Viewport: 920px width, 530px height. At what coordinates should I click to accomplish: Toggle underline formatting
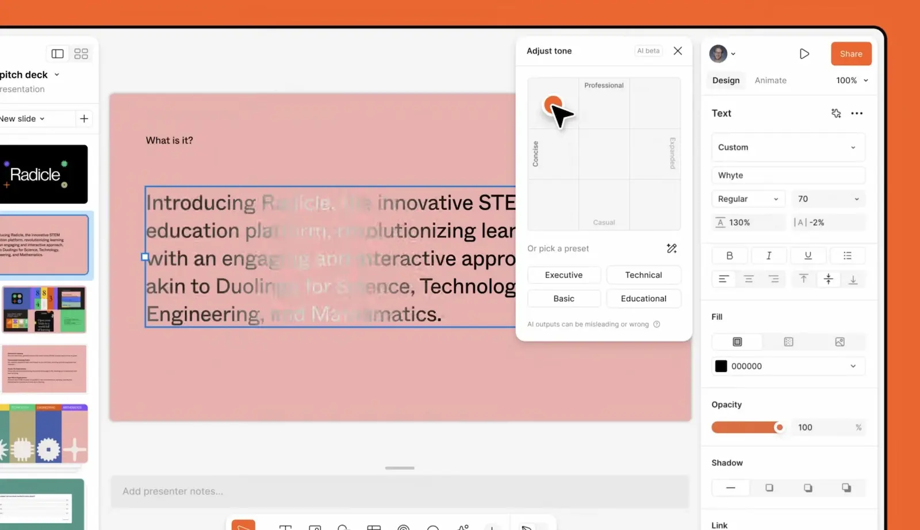[808, 255]
